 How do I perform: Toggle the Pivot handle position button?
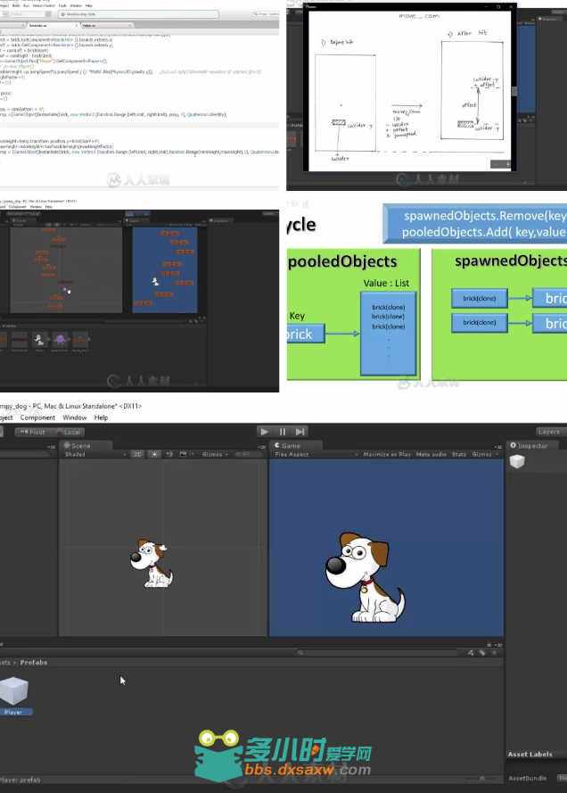[33, 432]
